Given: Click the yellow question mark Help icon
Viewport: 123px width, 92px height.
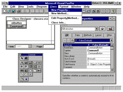Looking at the screenshot, I should (113, 11).
